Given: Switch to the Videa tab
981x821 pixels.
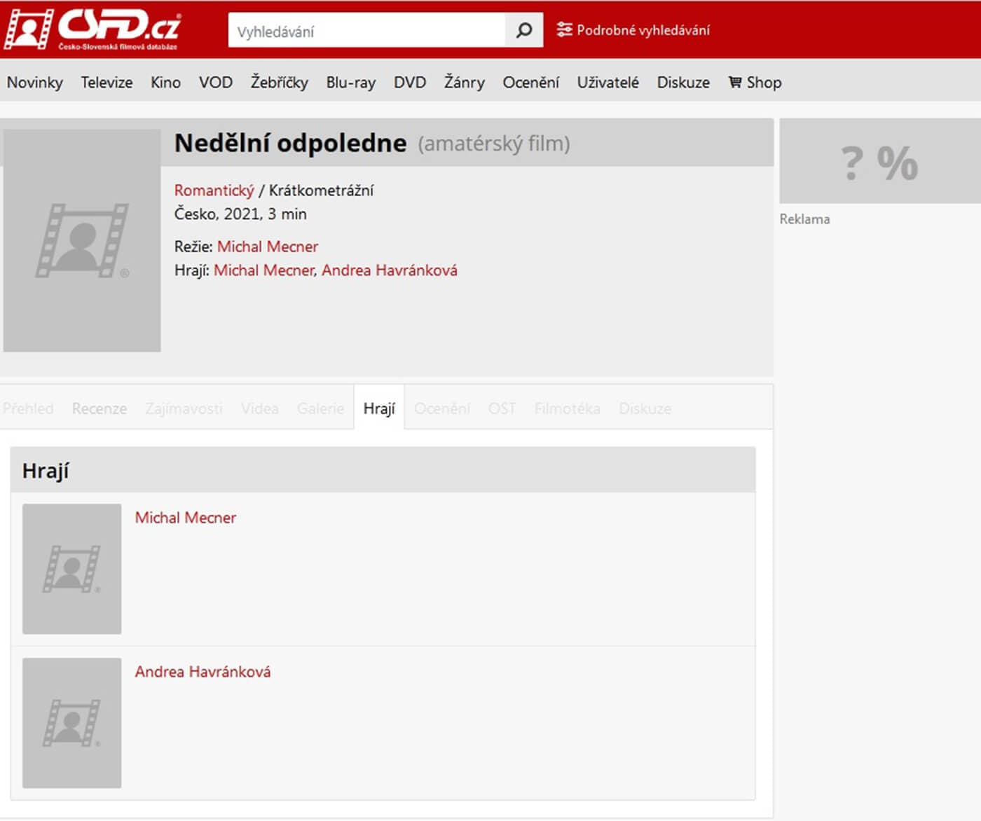Looking at the screenshot, I should 260,408.
